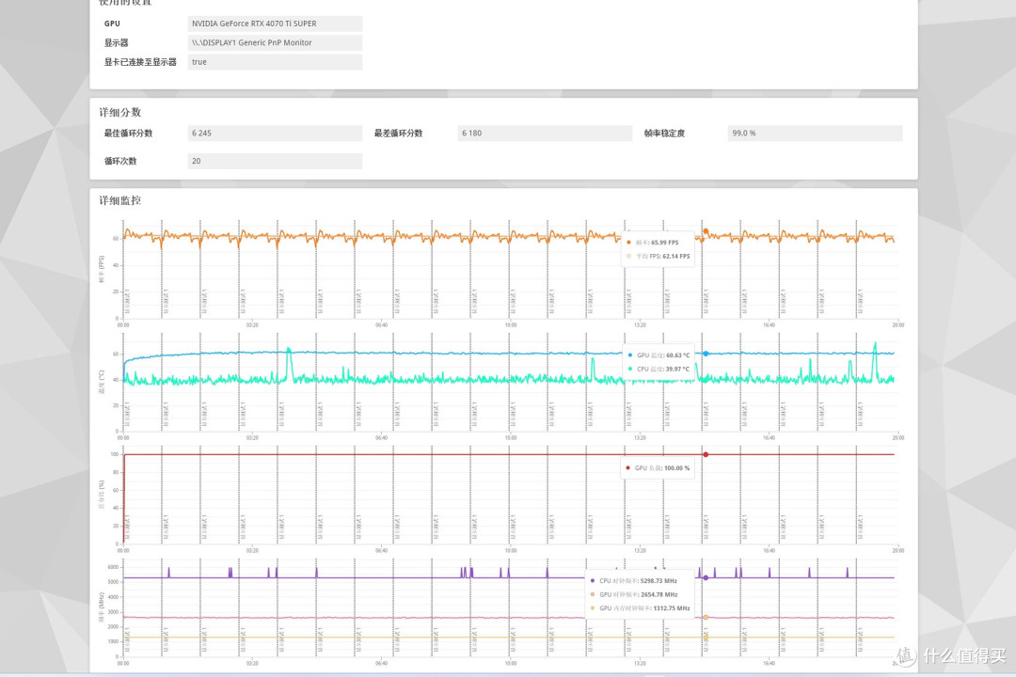Click the 最佳循环分数 label
Viewport: 1016px width, 677px height.
(x=128, y=133)
